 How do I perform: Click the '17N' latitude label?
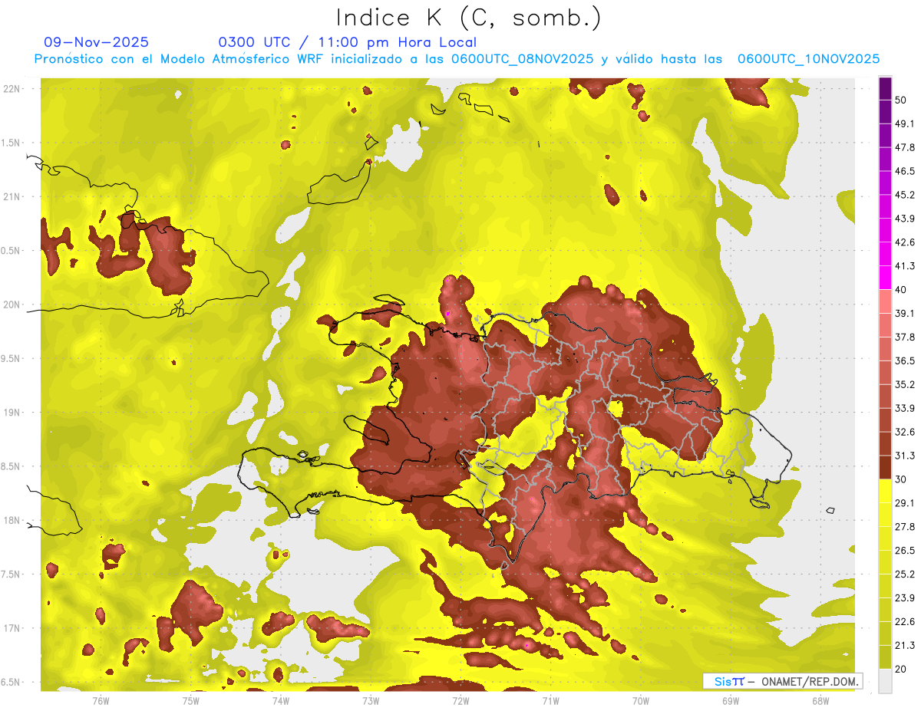tap(12, 628)
